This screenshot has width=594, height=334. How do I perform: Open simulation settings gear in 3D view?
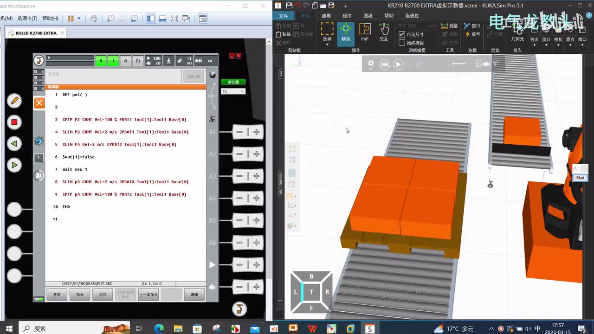[371, 64]
